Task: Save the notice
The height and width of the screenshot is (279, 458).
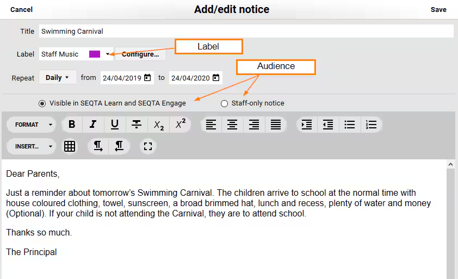Action: [438, 9]
